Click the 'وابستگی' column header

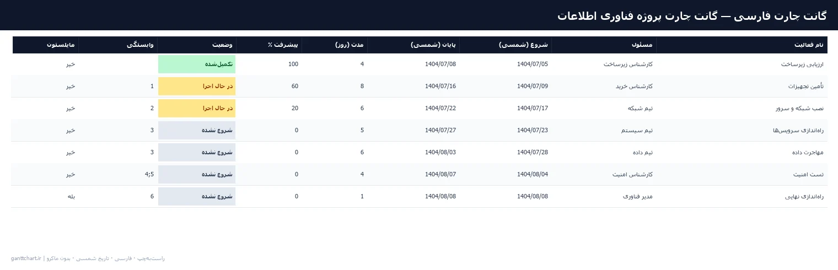pos(118,45)
